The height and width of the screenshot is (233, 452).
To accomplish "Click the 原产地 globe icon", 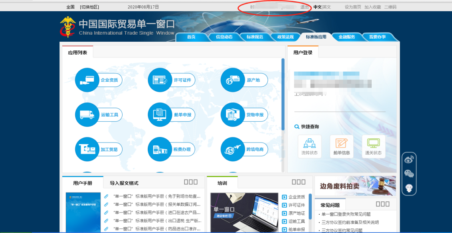I will pyautogui.click(x=232, y=80).
